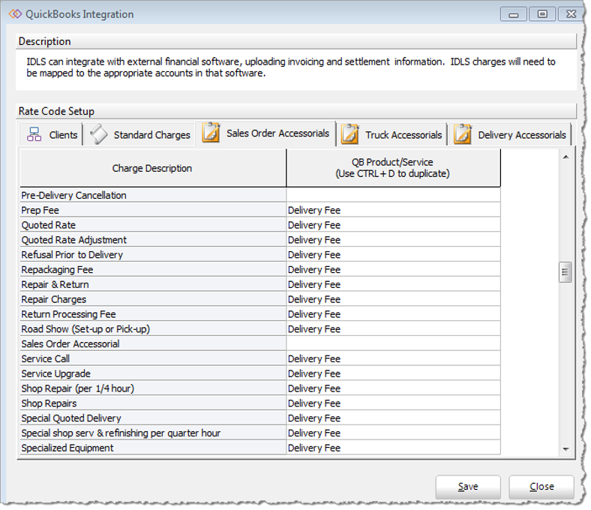Click Delivery Fee cell for Quoted Rate
Image resolution: width=591 pixels, height=510 pixels.
[x=393, y=225]
